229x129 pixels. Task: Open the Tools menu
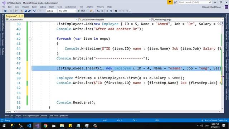click(60, 7)
